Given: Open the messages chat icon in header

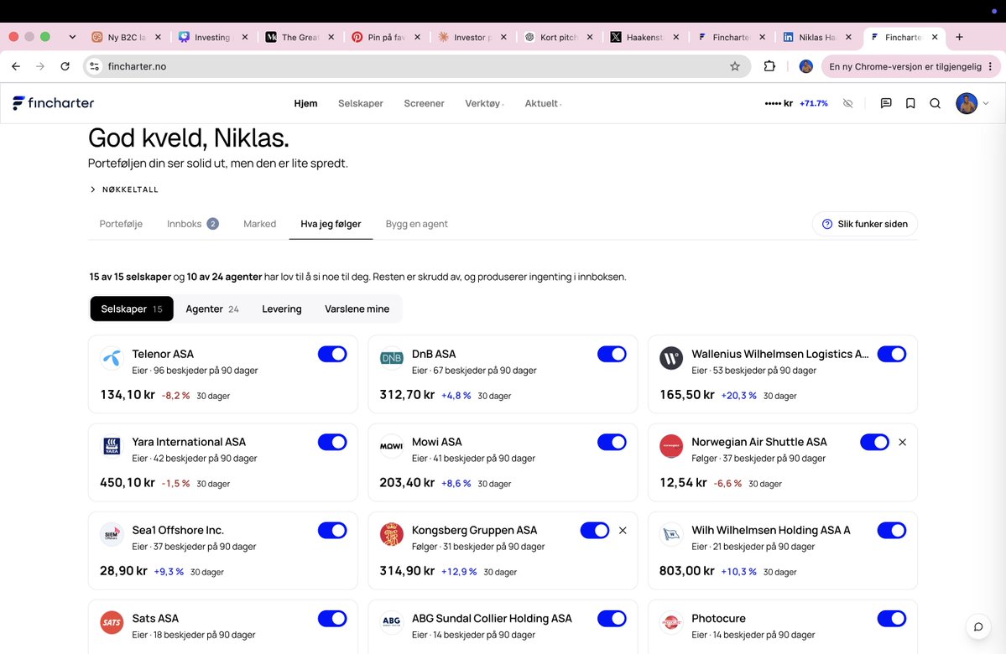Looking at the screenshot, I should tap(886, 103).
